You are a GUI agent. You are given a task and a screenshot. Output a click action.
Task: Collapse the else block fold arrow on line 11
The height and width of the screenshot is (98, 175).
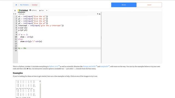pos(17,39)
